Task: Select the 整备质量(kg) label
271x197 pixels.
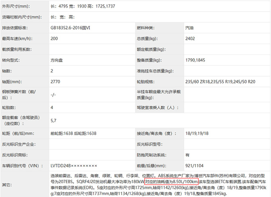Action: click(149, 60)
